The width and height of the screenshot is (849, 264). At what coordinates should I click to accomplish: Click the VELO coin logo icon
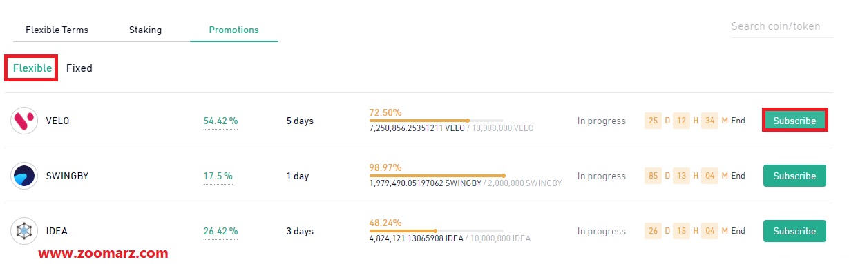tap(24, 121)
